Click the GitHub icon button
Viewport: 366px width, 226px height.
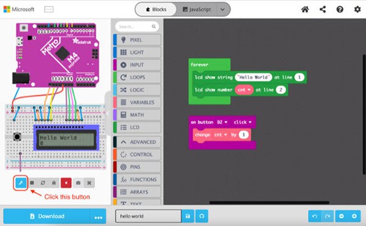pyautogui.click(x=202, y=216)
